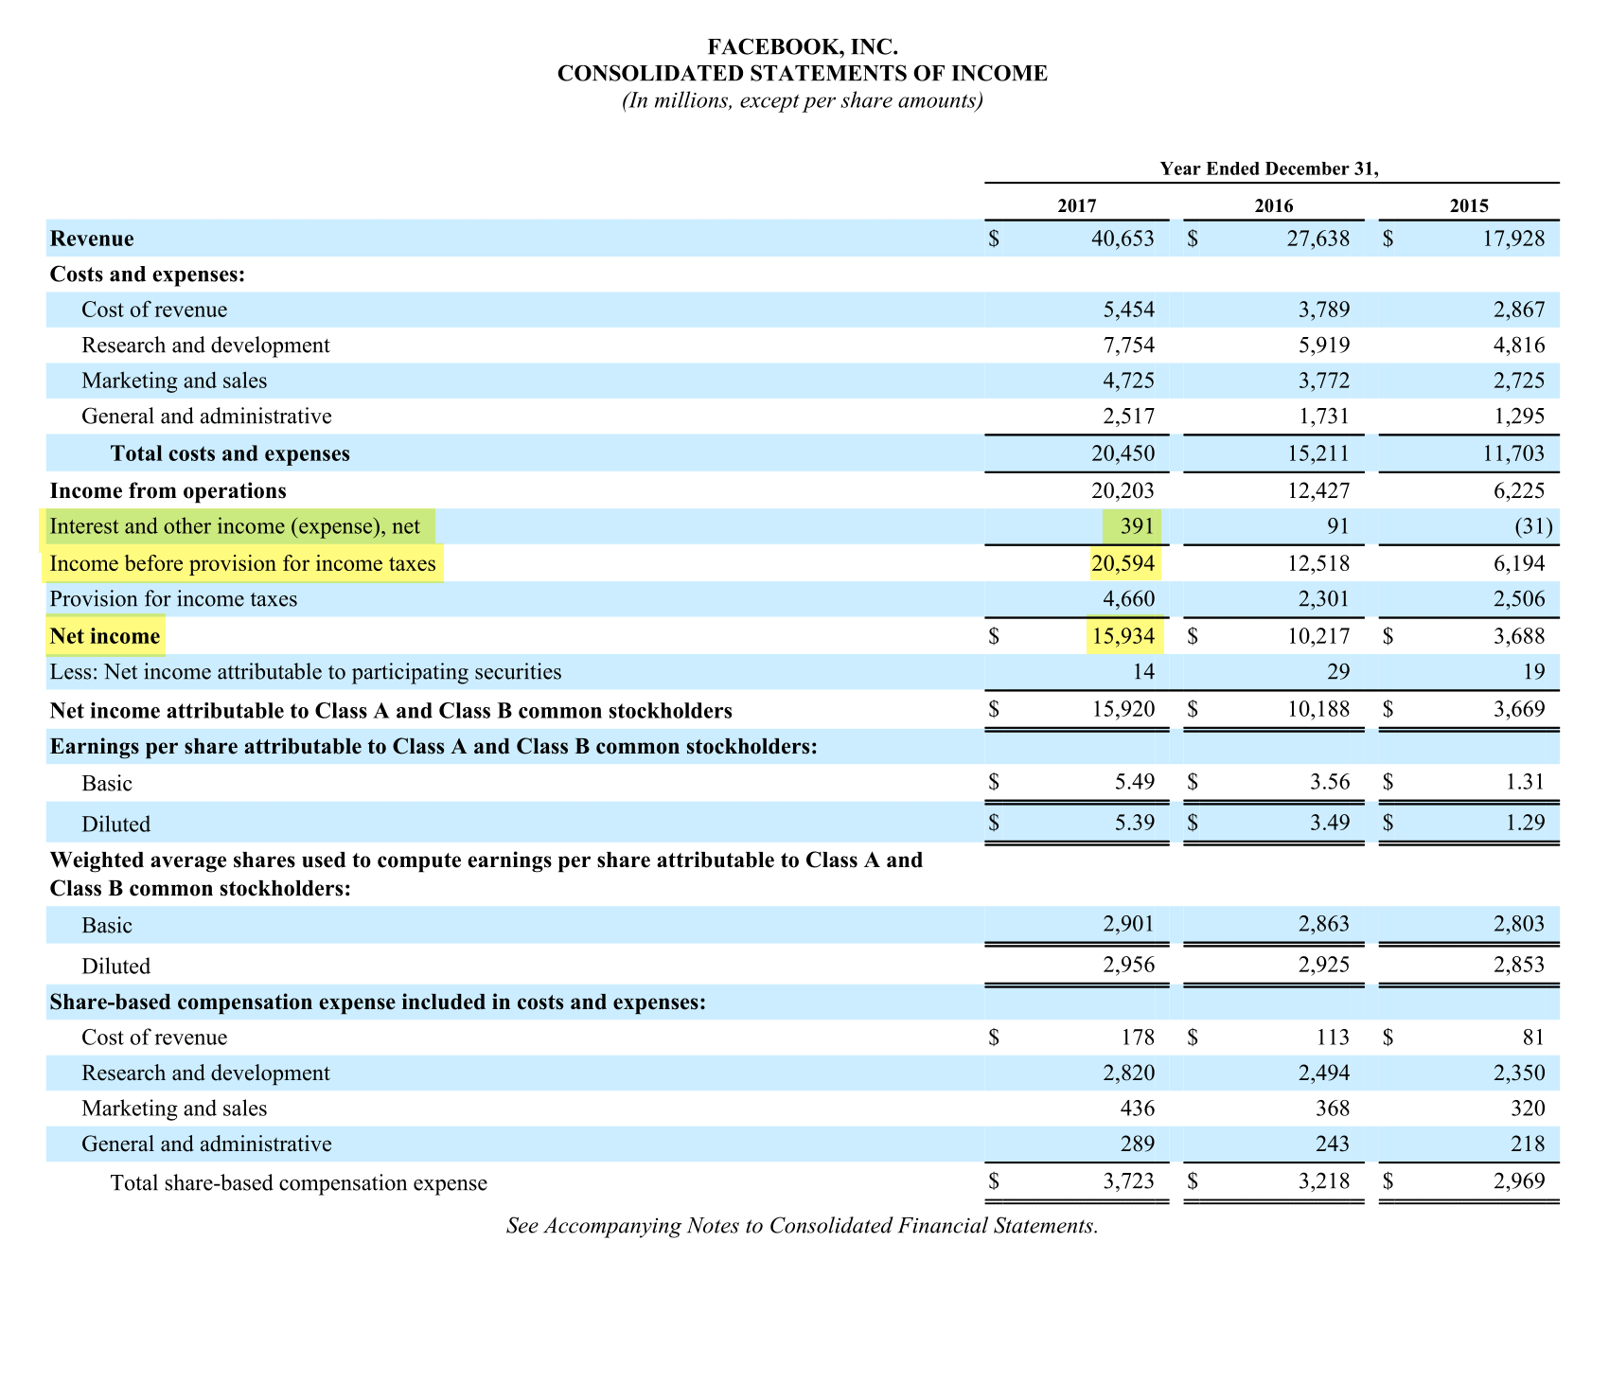The image size is (1609, 1384).
Task: Click the 2015 revenue value 17,928
Action: coord(1513,239)
